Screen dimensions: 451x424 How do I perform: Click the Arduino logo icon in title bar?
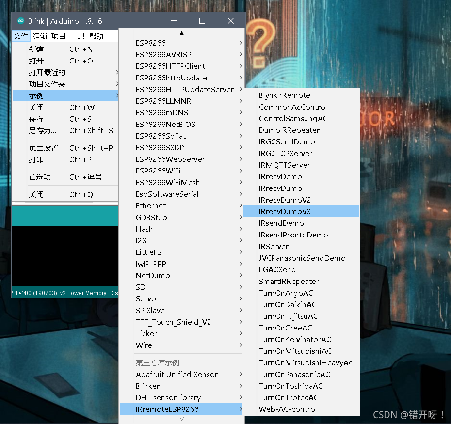21,21
